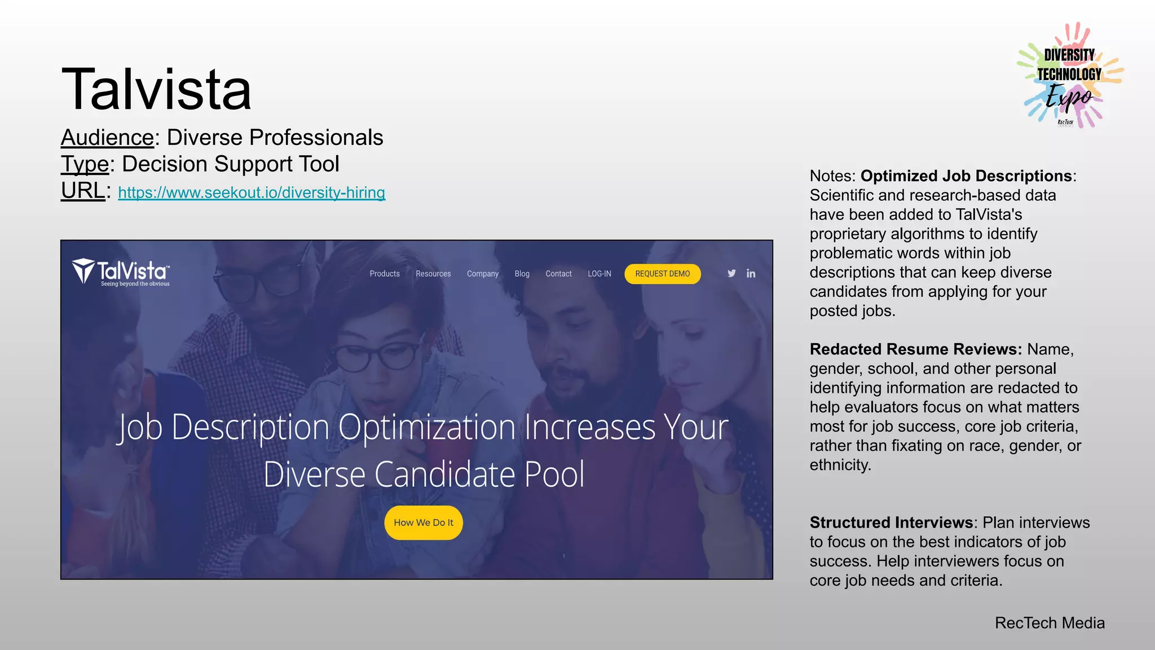
Task: Click the yellow REQUEST DEMO button
Action: 663,274
